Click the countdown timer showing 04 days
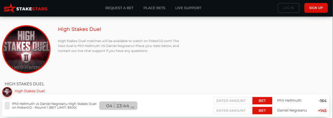The width and height of the screenshot is (333, 118). [x=118, y=106]
